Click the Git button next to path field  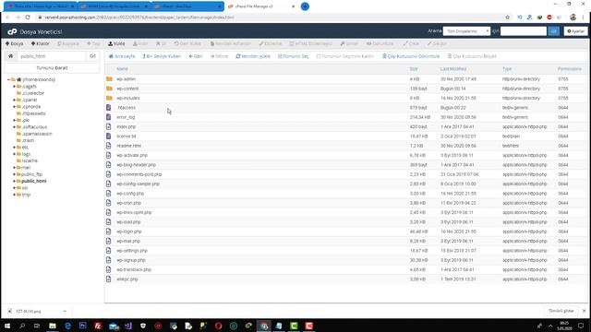92,56
